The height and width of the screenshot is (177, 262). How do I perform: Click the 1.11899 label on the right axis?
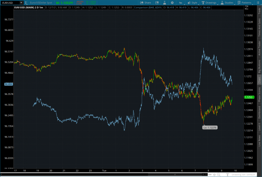(x=249, y=164)
